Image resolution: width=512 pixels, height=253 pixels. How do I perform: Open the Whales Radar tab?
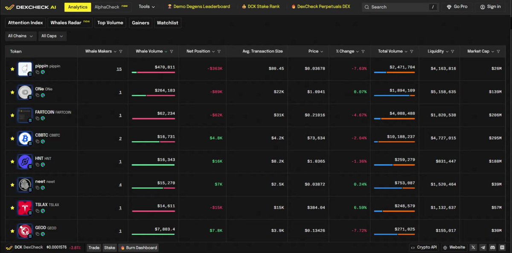pyautogui.click(x=70, y=23)
